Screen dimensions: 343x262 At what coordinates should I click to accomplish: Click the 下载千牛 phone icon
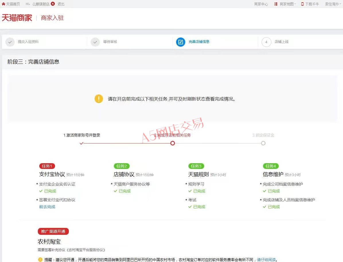click(302, 4)
